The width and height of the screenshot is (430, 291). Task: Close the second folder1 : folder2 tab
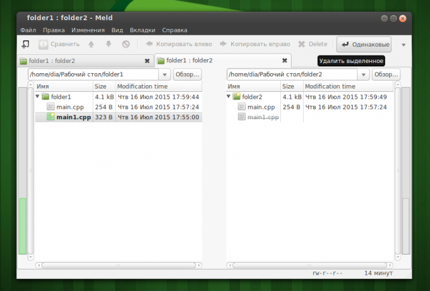[285, 60]
